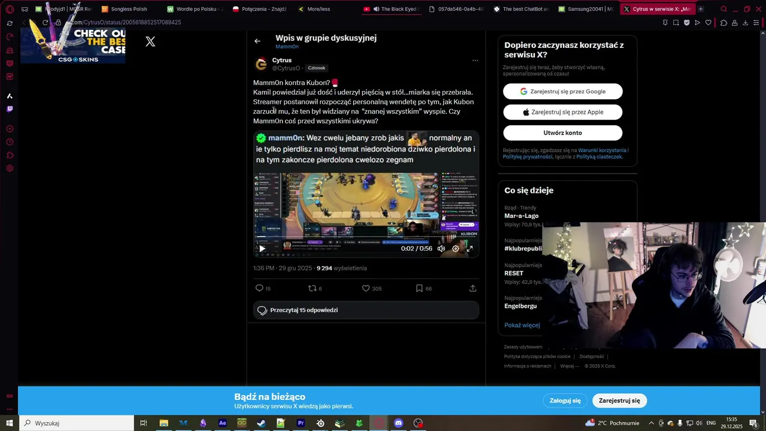
Task: Open File Explorer from the taskbar
Action: point(163,423)
